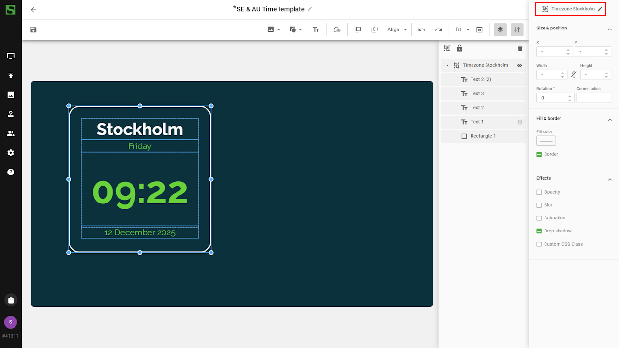This screenshot has width=619, height=348.
Task: Open the help icon in sidebar
Action: point(11,172)
